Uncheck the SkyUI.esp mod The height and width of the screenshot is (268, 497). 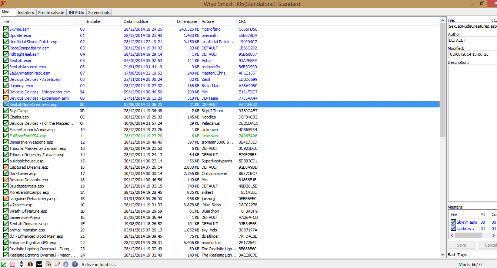click(6, 111)
